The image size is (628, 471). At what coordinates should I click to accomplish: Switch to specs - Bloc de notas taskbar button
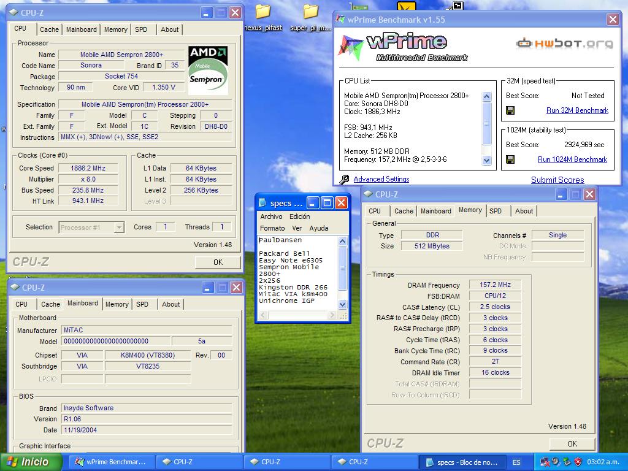(x=461, y=462)
